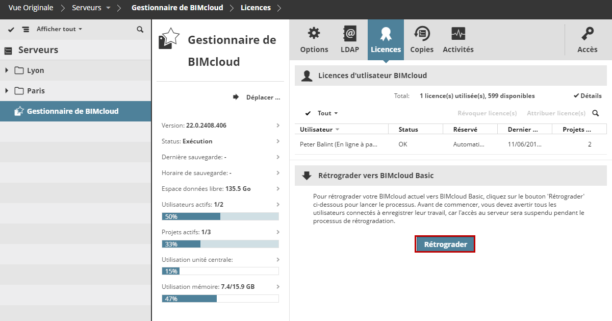Screen dimensions: 612x321
Task: Toggle the checkmark beside Tout filter
Action: (308, 113)
